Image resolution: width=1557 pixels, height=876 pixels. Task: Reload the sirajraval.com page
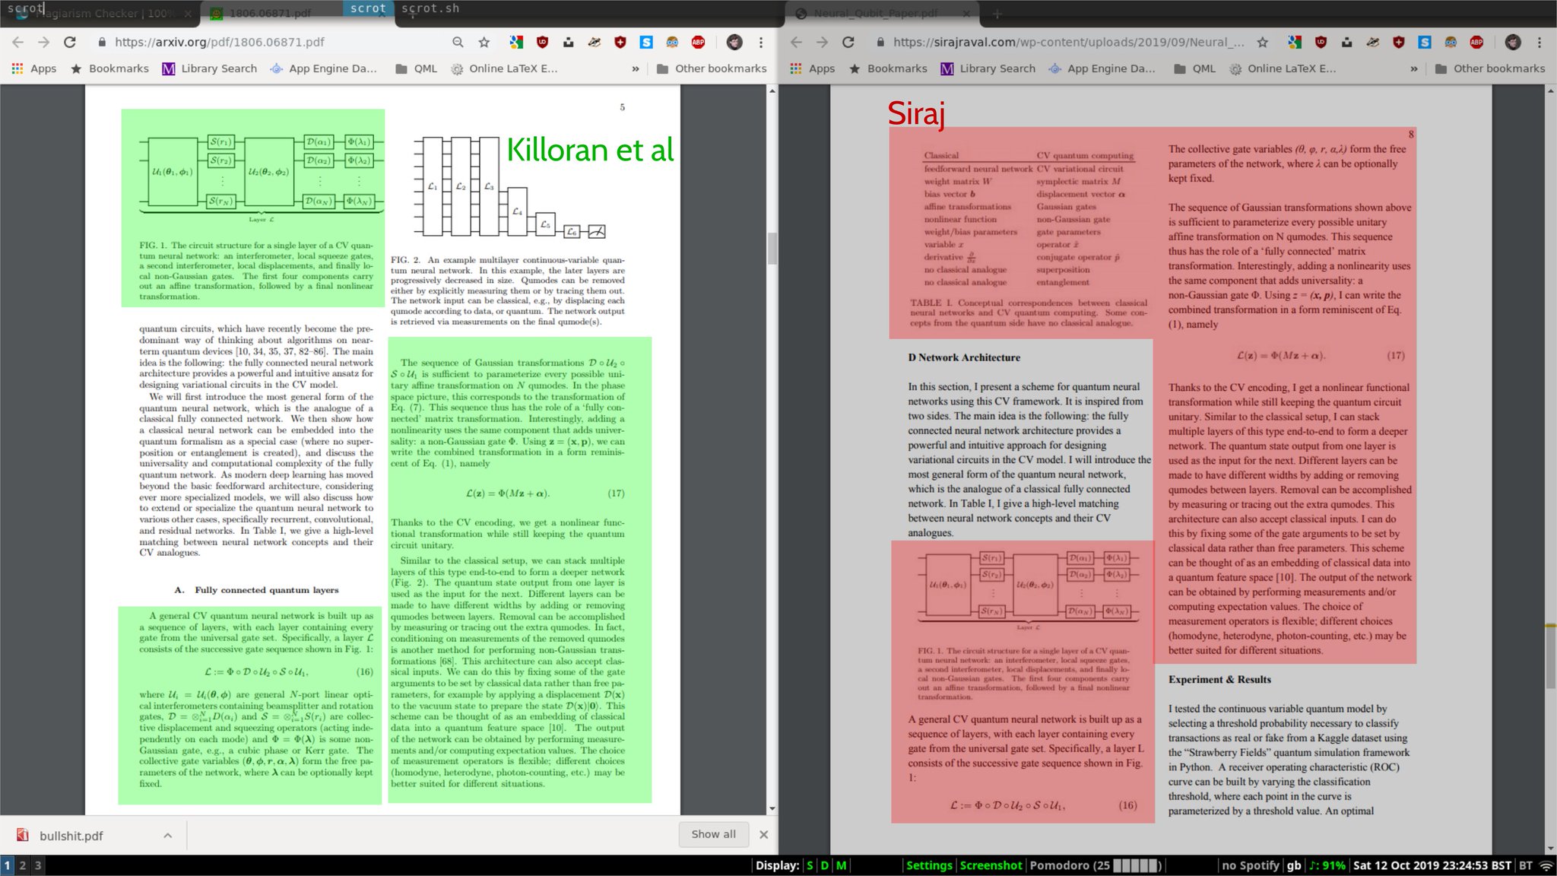pyautogui.click(x=848, y=42)
